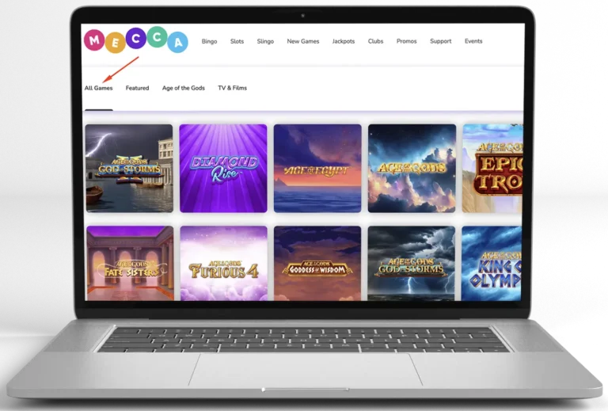Open the Bingo menu item
This screenshot has height=411, width=608.
(x=209, y=41)
